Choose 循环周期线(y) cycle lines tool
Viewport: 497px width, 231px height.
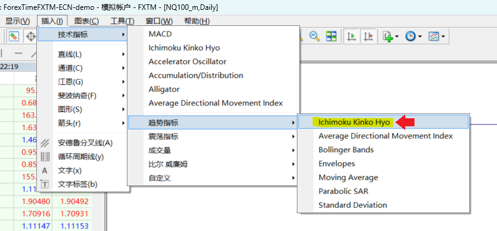tap(83, 156)
